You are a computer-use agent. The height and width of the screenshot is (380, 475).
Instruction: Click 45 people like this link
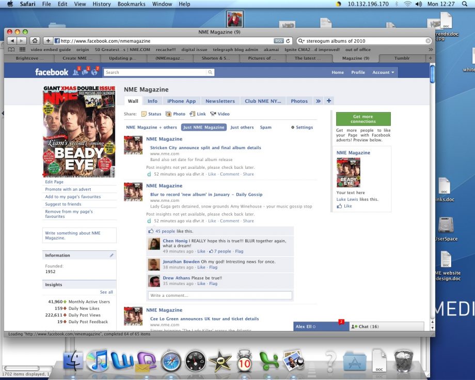coord(165,231)
